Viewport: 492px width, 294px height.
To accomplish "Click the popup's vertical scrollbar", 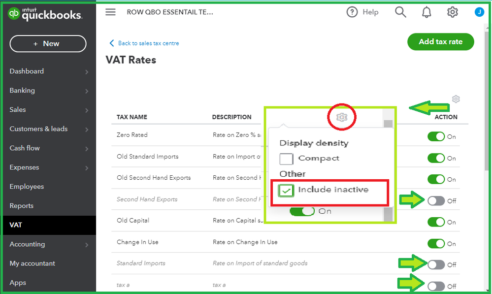I will pos(388,167).
